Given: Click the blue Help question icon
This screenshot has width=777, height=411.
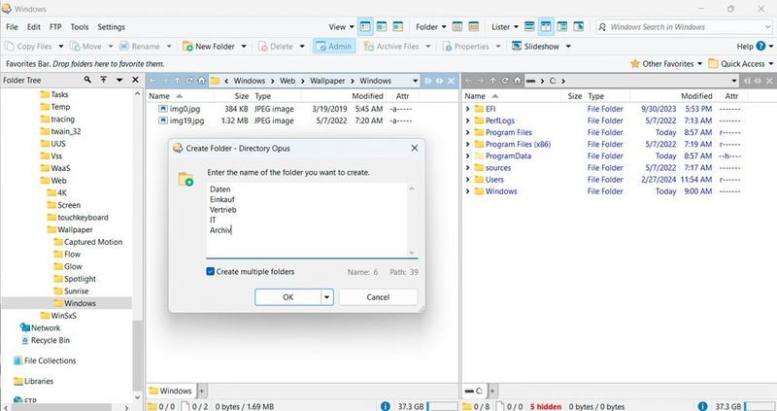Looking at the screenshot, I should (760, 46).
